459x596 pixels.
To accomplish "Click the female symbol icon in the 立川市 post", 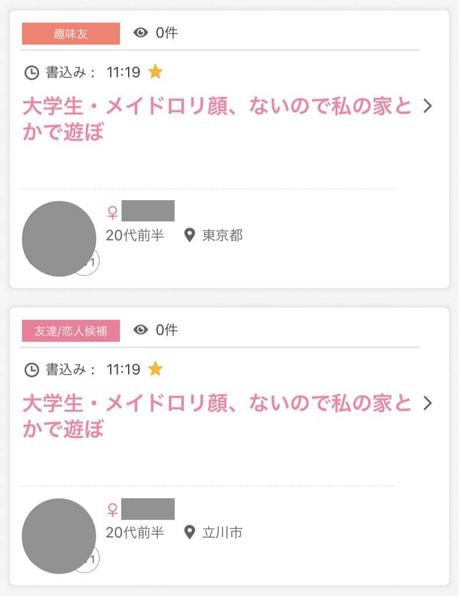I will coord(113,510).
